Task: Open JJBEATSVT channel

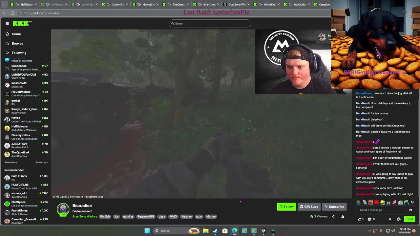Action: point(26,146)
